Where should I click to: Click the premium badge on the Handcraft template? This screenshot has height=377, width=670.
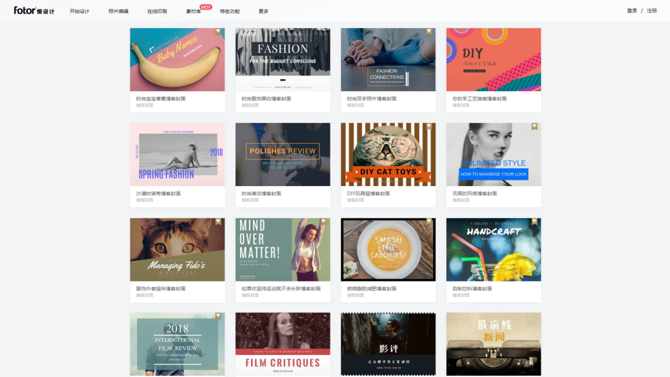pos(535,221)
